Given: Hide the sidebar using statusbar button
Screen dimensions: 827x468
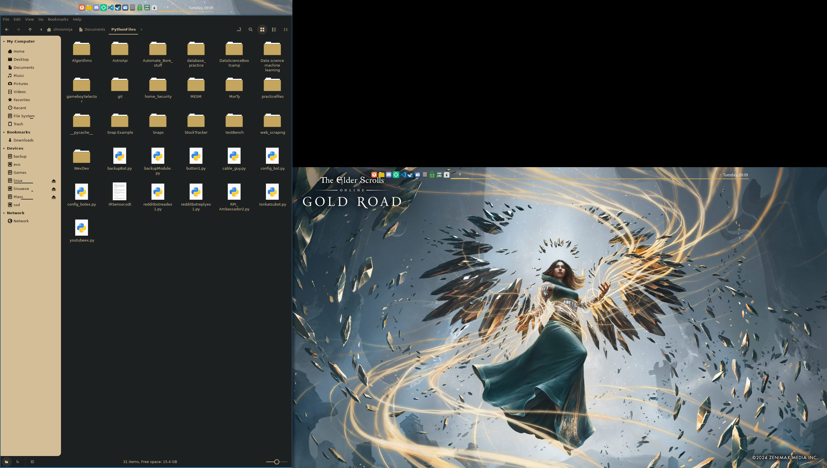Looking at the screenshot, I should tap(32, 462).
